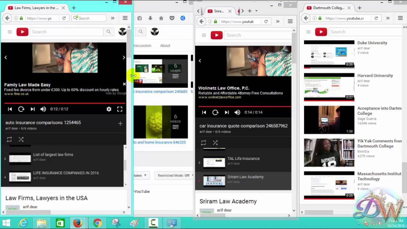Screen dimensions: 407x229
Task: Open new tab in Dartmouth window
Action: (x=359, y=8)
